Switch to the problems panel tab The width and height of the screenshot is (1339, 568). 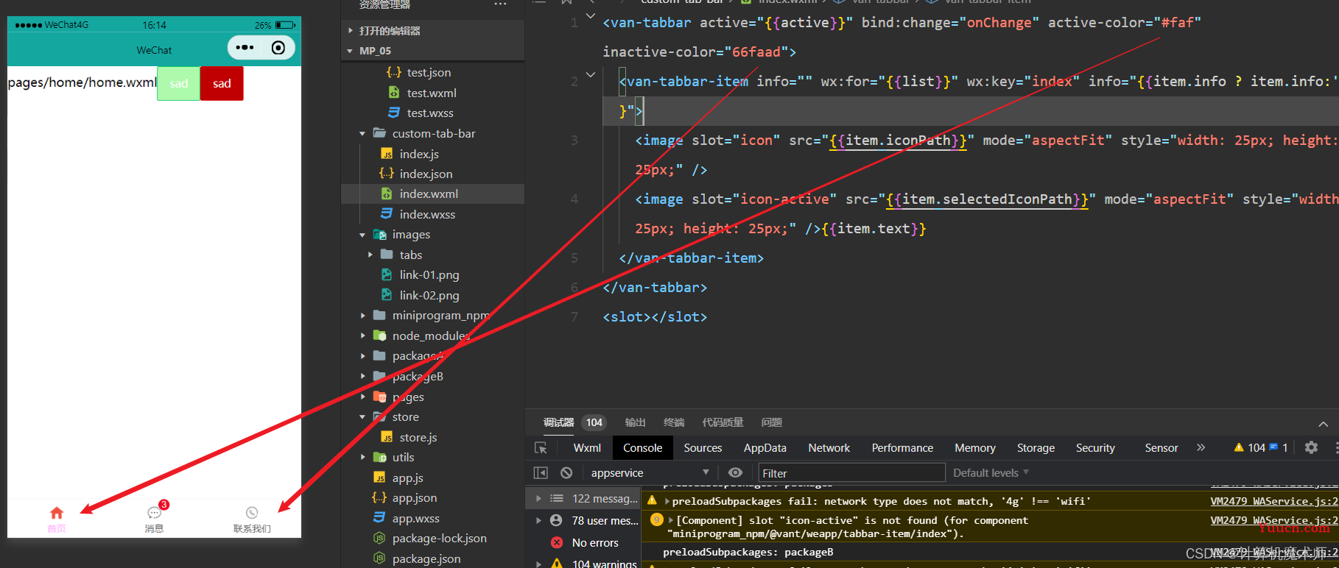(x=772, y=422)
